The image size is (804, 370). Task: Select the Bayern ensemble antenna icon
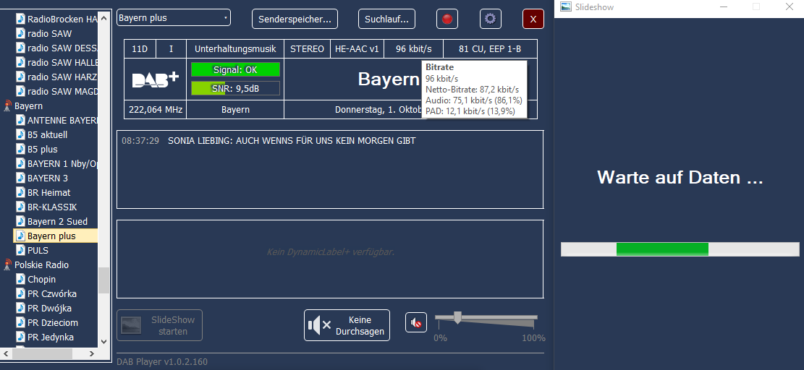point(7,106)
